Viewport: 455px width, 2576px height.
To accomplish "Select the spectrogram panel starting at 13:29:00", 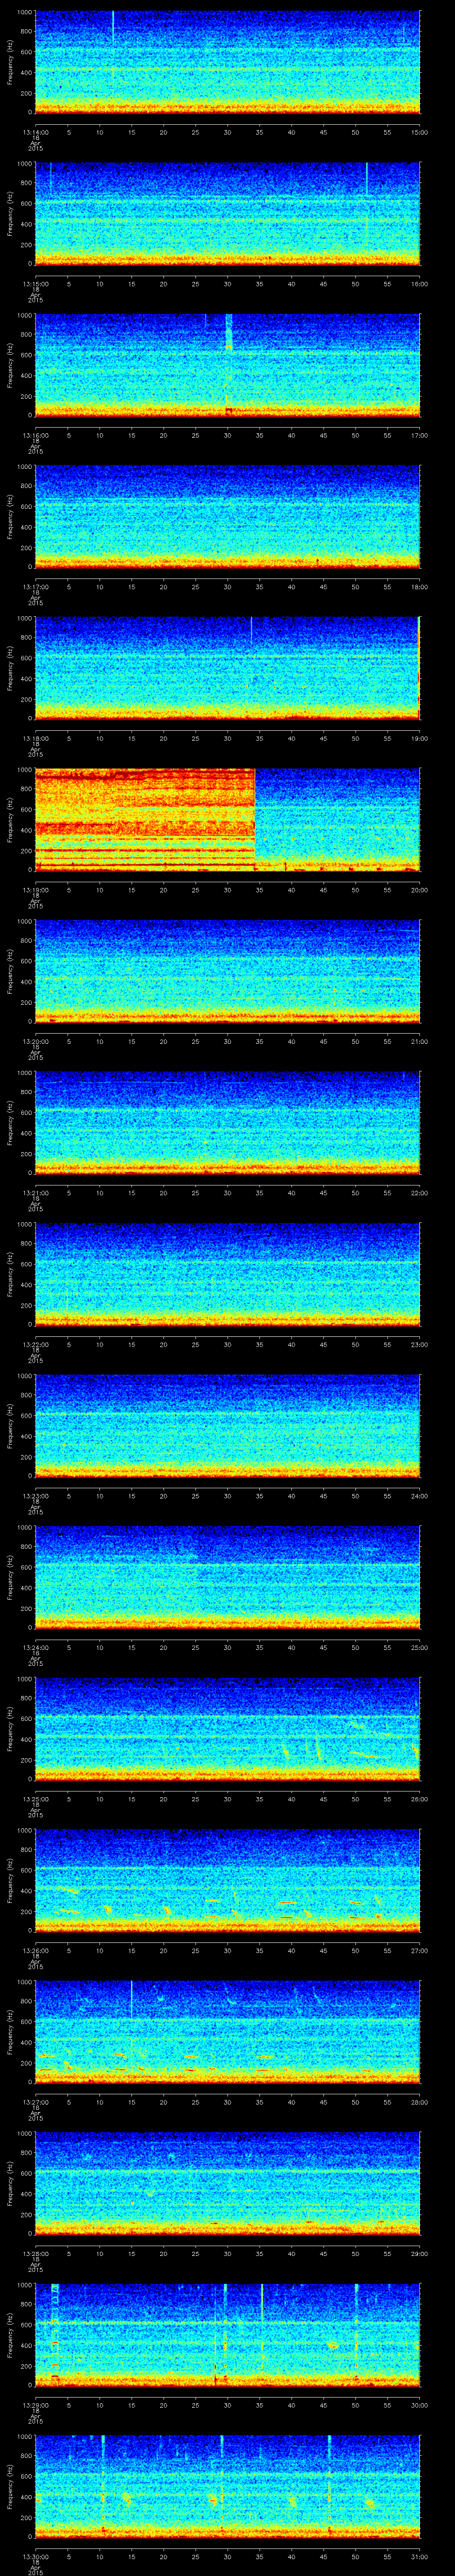I will click(227, 2334).
